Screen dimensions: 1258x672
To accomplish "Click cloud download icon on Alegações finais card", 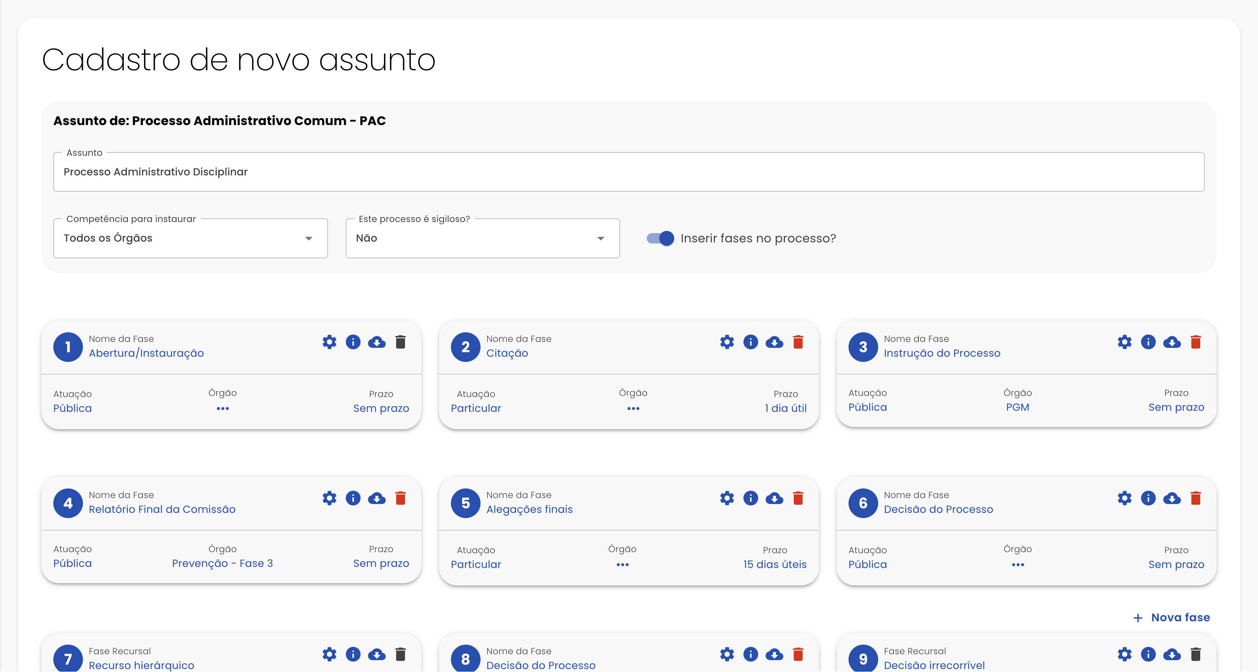I will (774, 498).
